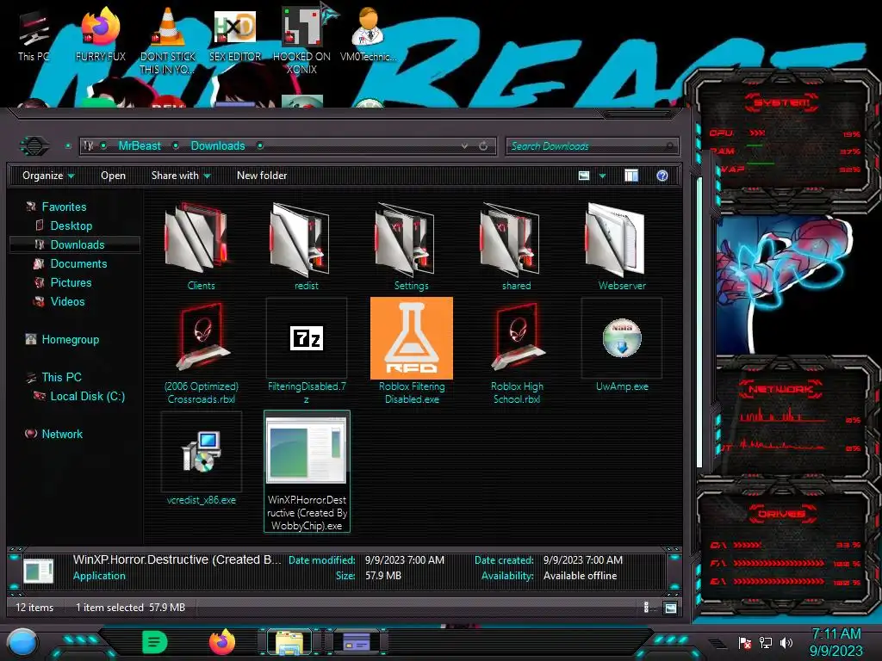Click File Explorer taskbar button
The width and height of the screenshot is (882, 661).
(289, 642)
